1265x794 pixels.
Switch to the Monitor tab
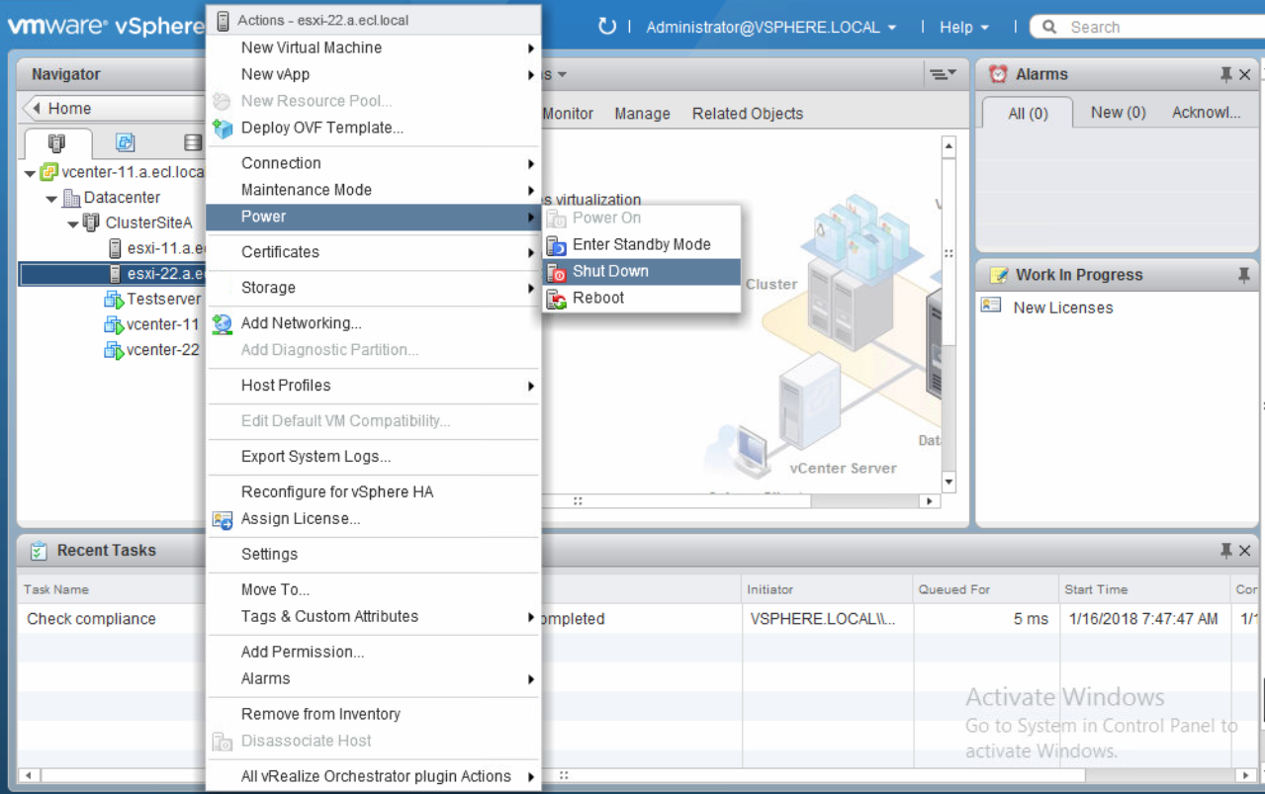tap(568, 114)
